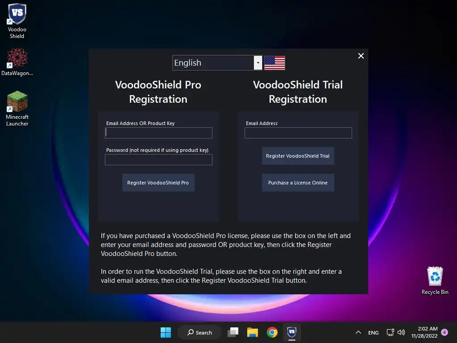
Task: Click the 'If you have purchased' instructions paragraph
Action: coord(225,244)
